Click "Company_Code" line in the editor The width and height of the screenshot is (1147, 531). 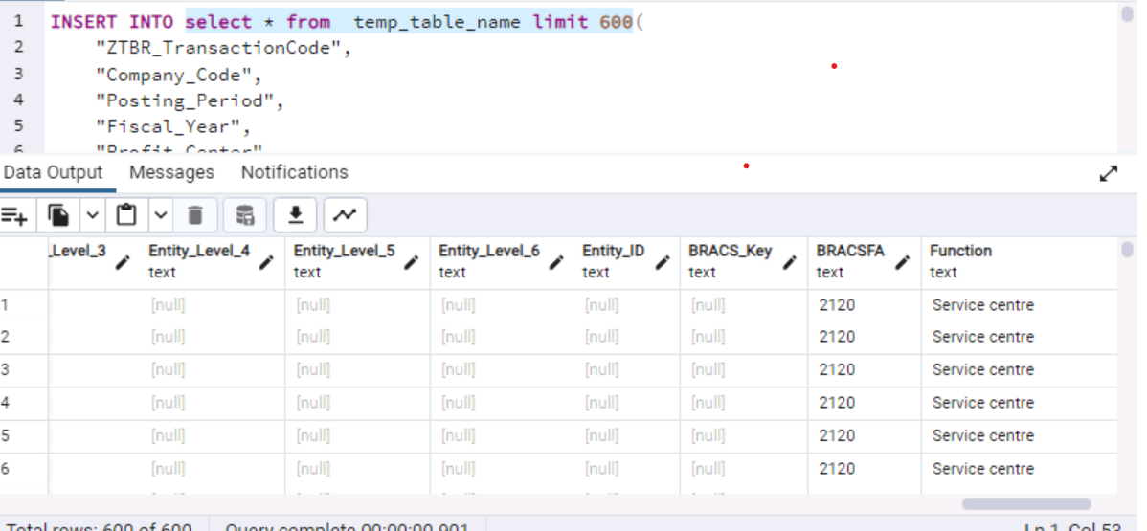click(x=178, y=75)
